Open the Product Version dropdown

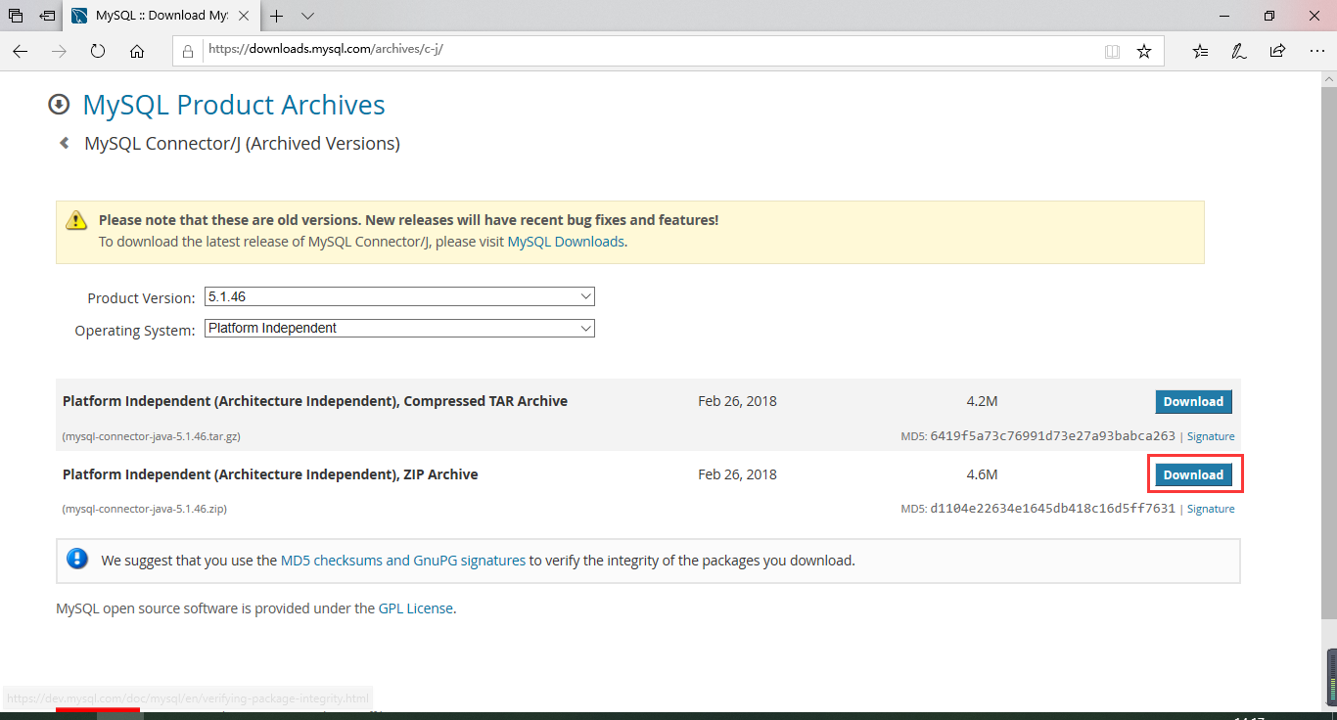[x=399, y=296]
